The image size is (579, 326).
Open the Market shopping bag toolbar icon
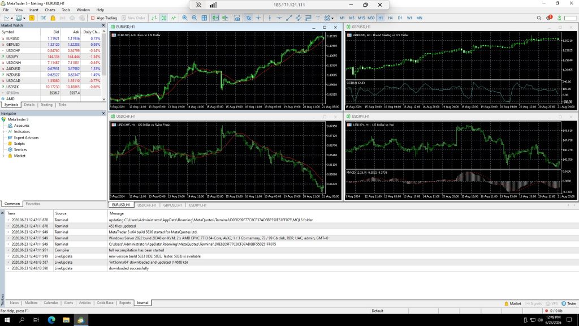click(53, 18)
